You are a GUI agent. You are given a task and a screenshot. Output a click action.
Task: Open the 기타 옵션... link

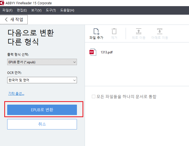(16, 93)
